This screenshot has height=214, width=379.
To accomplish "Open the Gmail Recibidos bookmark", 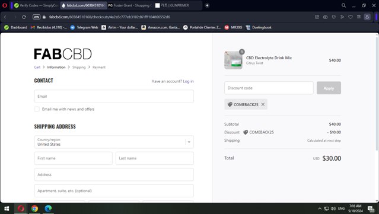I will (49, 27).
